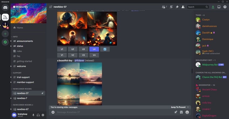Click the U4 upscale button
Image resolution: width=229 pixels, height=119 pixels.
click(94, 49)
